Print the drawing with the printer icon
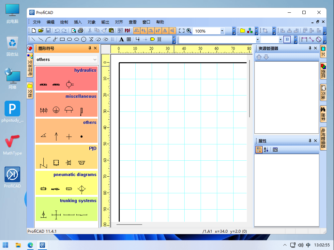 tap(81, 31)
